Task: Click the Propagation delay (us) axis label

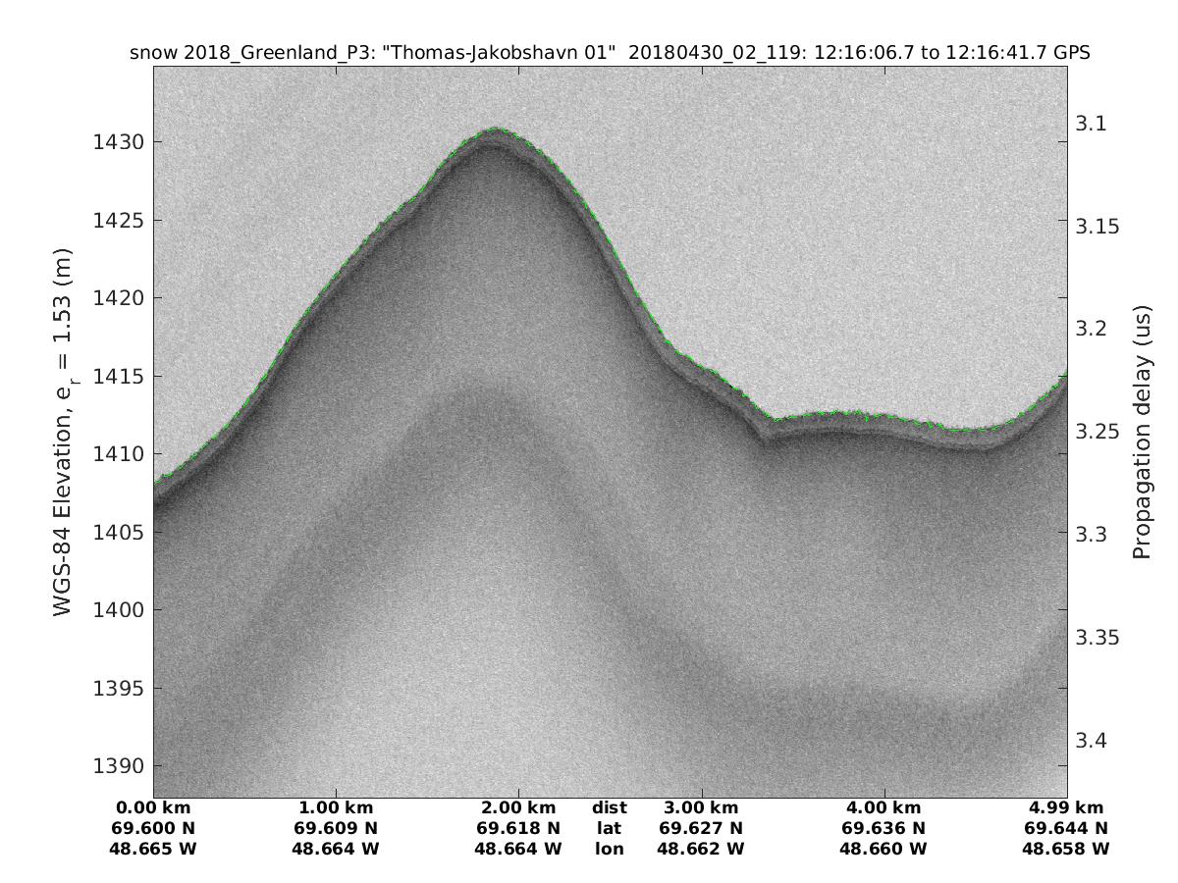Action: [x=1141, y=432]
